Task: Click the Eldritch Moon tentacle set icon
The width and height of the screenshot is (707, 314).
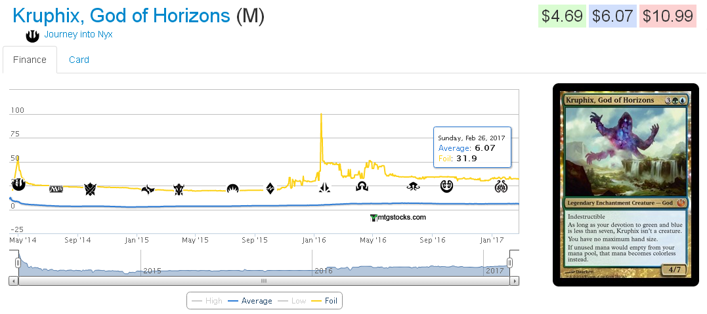Action: pyautogui.click(x=413, y=187)
